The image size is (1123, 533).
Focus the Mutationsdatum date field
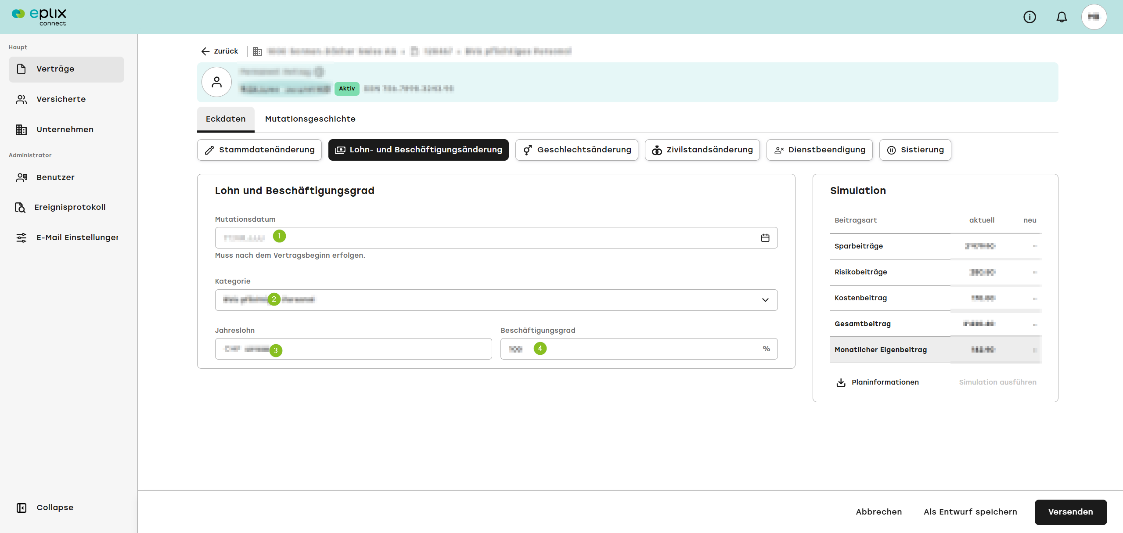(x=496, y=238)
